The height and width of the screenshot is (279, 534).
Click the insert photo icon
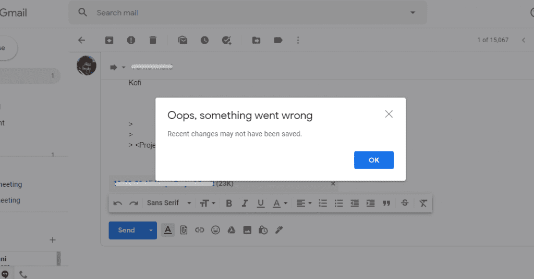pos(247,230)
